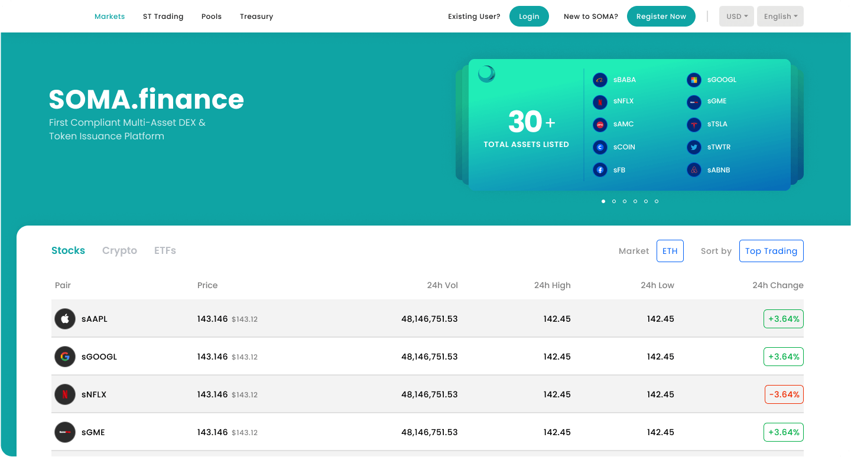Switch to the ETFs tab

click(x=165, y=250)
